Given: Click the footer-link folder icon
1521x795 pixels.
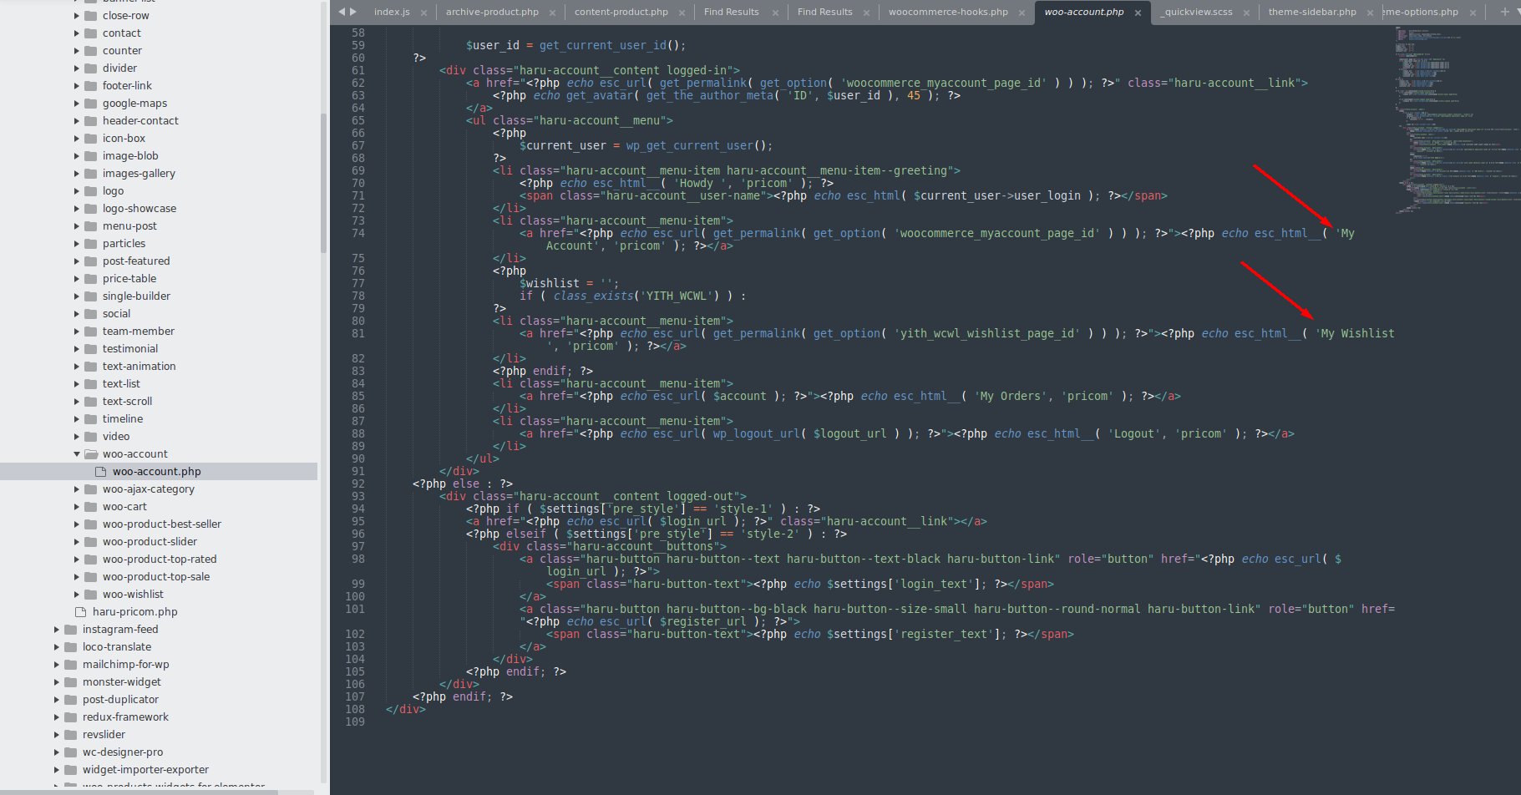Looking at the screenshot, I should [x=91, y=85].
